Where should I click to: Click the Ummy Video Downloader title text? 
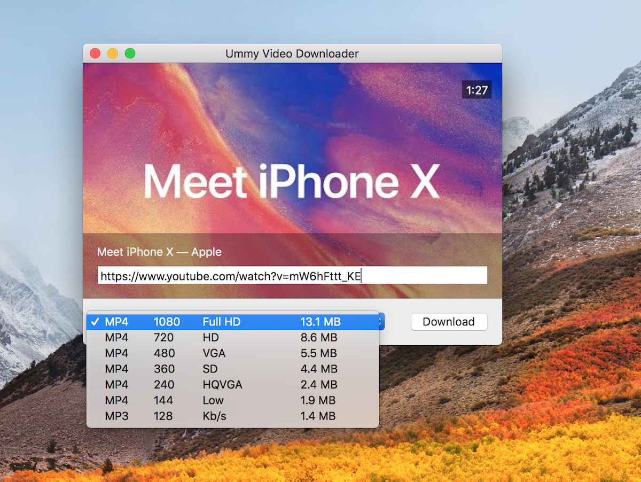tap(292, 53)
